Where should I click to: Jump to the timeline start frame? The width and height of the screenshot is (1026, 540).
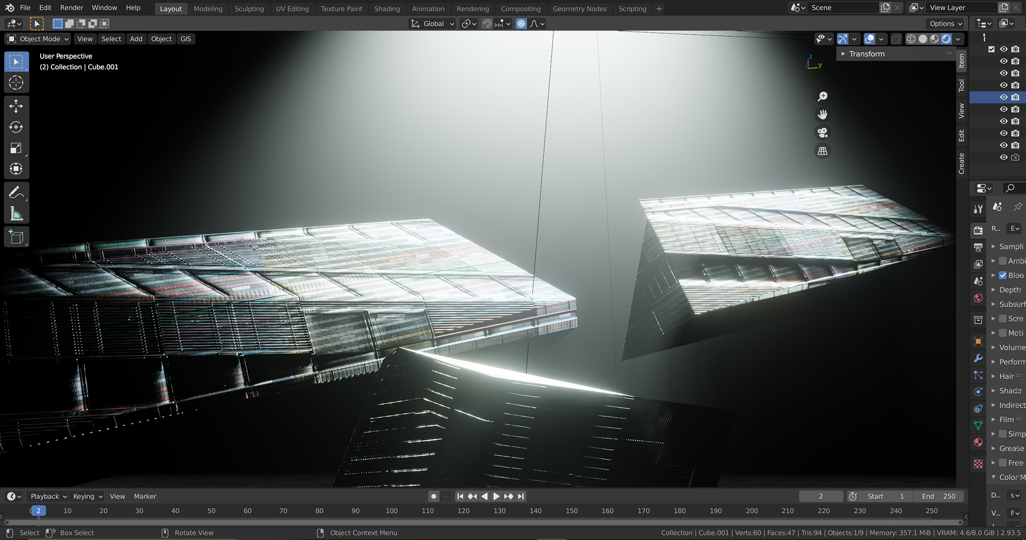pyautogui.click(x=460, y=496)
